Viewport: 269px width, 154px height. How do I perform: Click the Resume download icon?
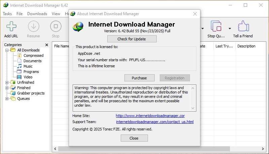tap(33, 27)
